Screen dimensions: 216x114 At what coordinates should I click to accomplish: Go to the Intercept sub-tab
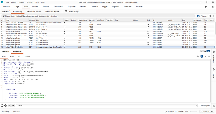pyautogui.click(x=5, y=12)
